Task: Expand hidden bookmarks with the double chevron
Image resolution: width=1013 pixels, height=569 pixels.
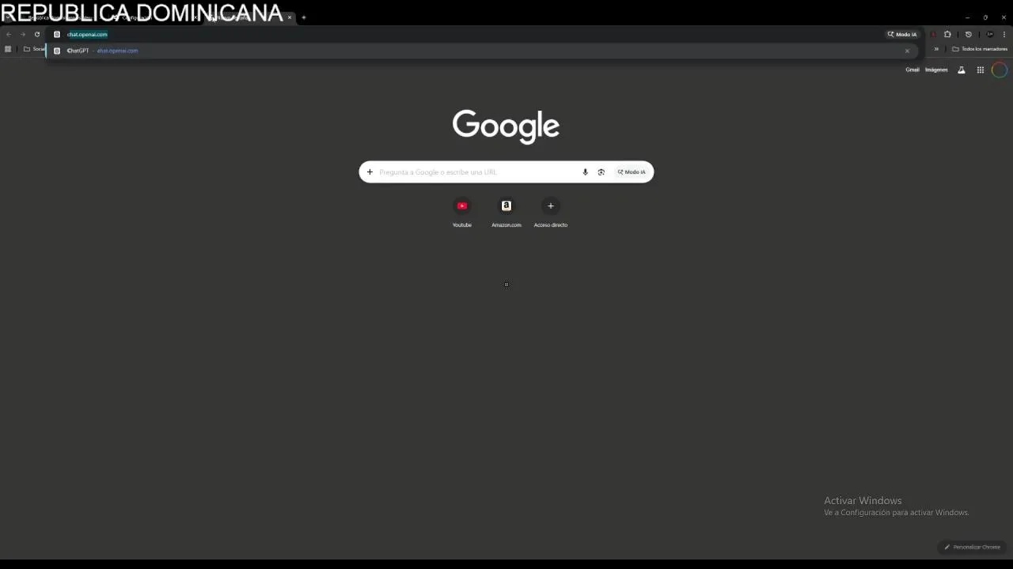Action: pyautogui.click(x=936, y=49)
